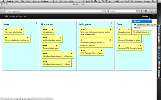Move 'Multiple kanban boards' card right

[46, 37]
